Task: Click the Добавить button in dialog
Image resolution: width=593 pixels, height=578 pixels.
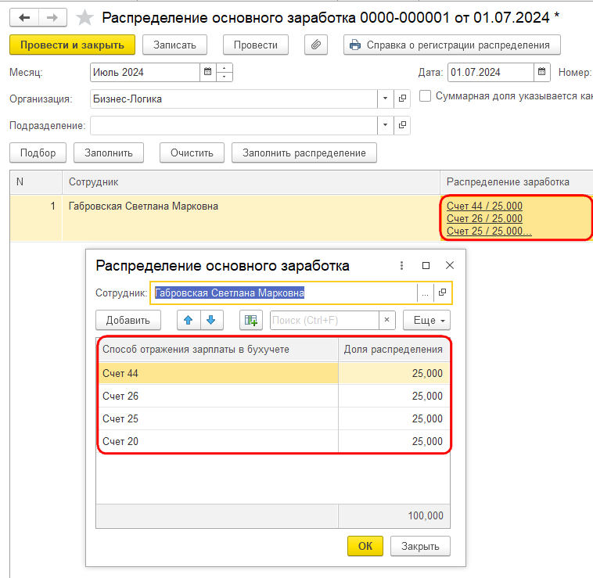Action: (128, 320)
